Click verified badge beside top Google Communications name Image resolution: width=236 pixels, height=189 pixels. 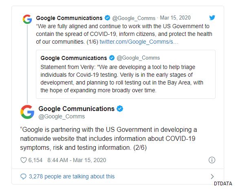click(107, 18)
